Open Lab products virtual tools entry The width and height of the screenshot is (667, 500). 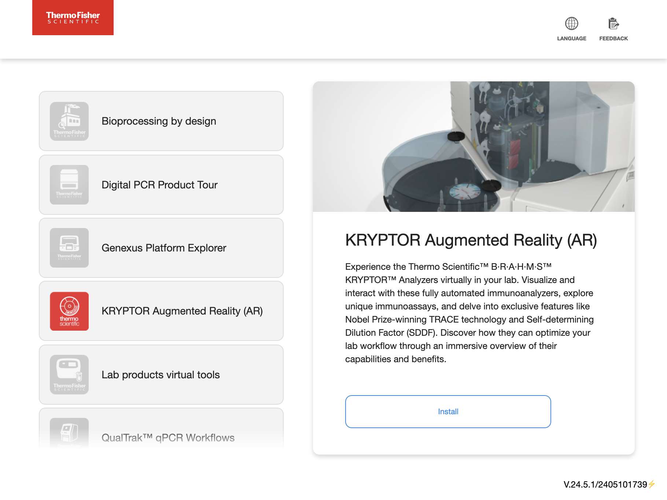(161, 375)
